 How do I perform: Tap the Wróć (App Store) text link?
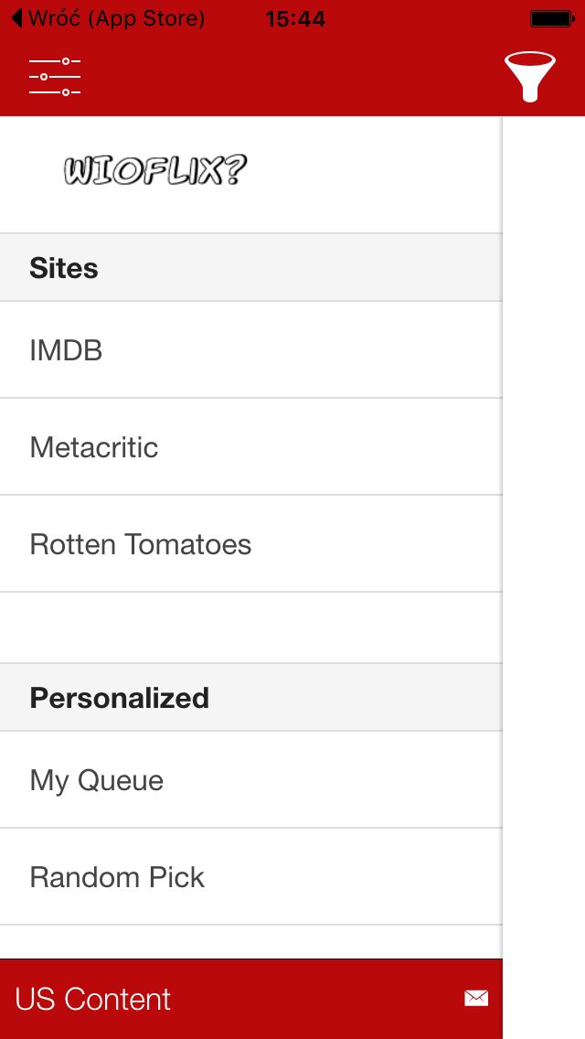tap(117, 18)
